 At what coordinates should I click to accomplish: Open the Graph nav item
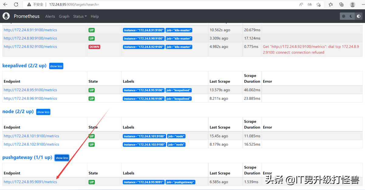[64, 16]
